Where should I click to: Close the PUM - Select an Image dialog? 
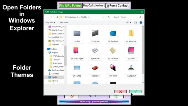142,12
